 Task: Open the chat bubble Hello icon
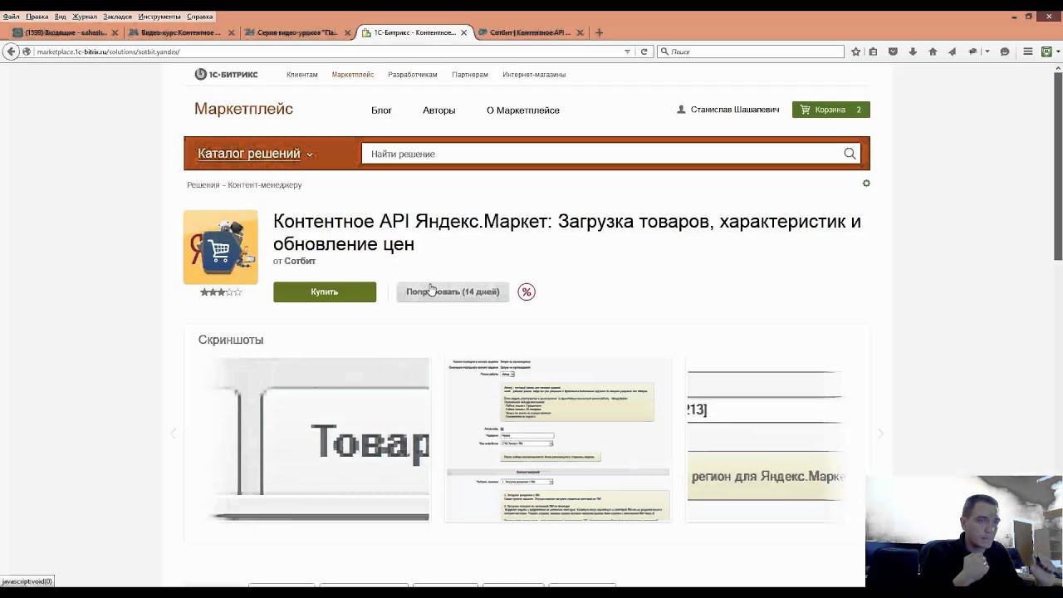tap(1005, 51)
